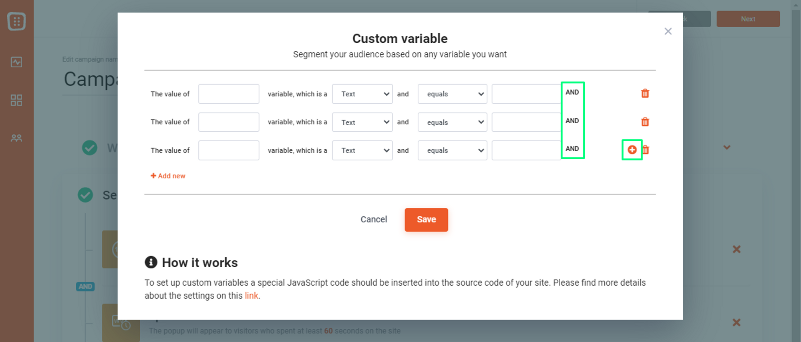
Task: Close the Custom variable dialog
Action: (668, 31)
